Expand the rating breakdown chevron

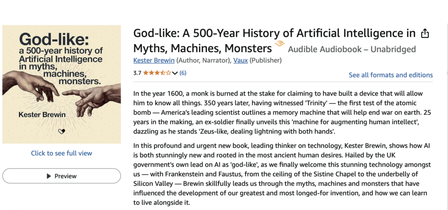pyautogui.click(x=175, y=73)
